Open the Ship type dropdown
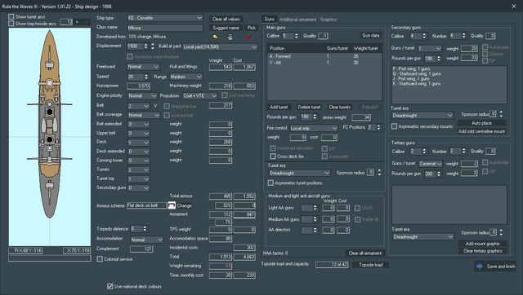This screenshot has height=295, width=523. click(x=165, y=18)
